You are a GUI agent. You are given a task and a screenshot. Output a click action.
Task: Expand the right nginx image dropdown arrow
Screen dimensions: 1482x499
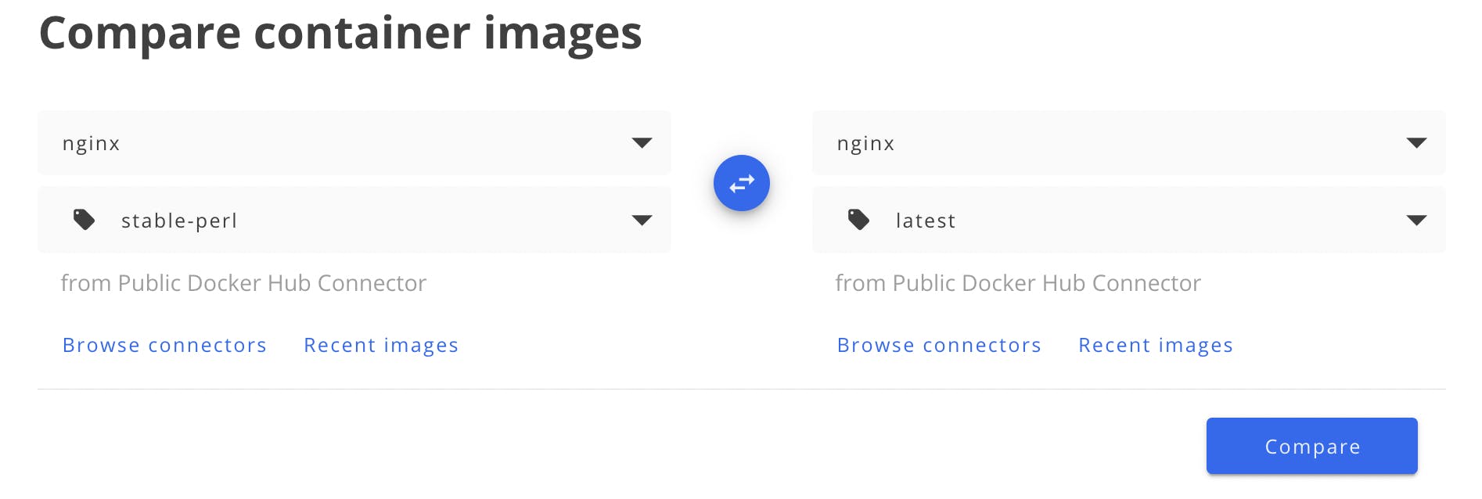tap(1416, 143)
